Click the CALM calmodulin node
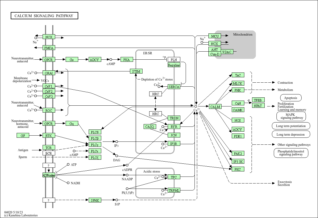318x218 pixels. pos(215,107)
